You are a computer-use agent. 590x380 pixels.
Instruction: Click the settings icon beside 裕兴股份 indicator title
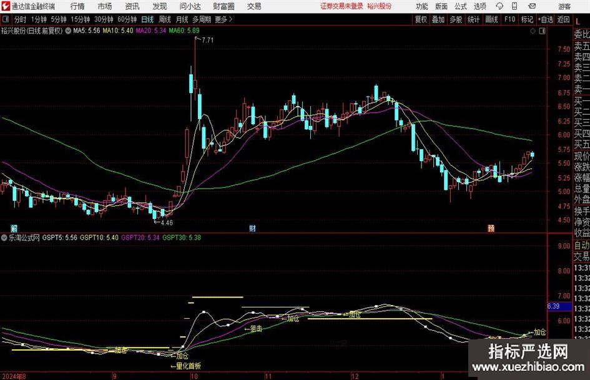[x=67, y=30]
